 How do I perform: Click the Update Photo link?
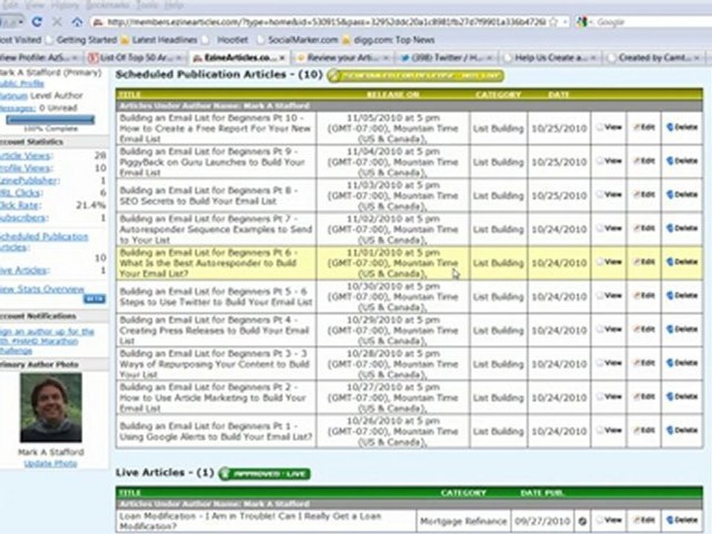tap(50, 464)
